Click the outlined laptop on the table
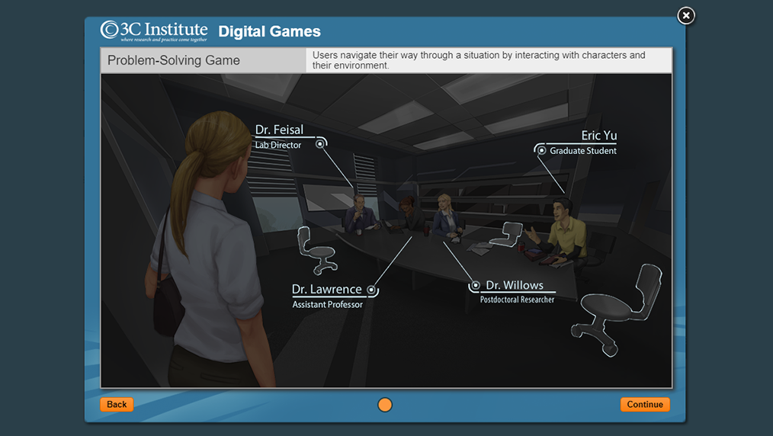773x436 pixels. [x=505, y=234]
